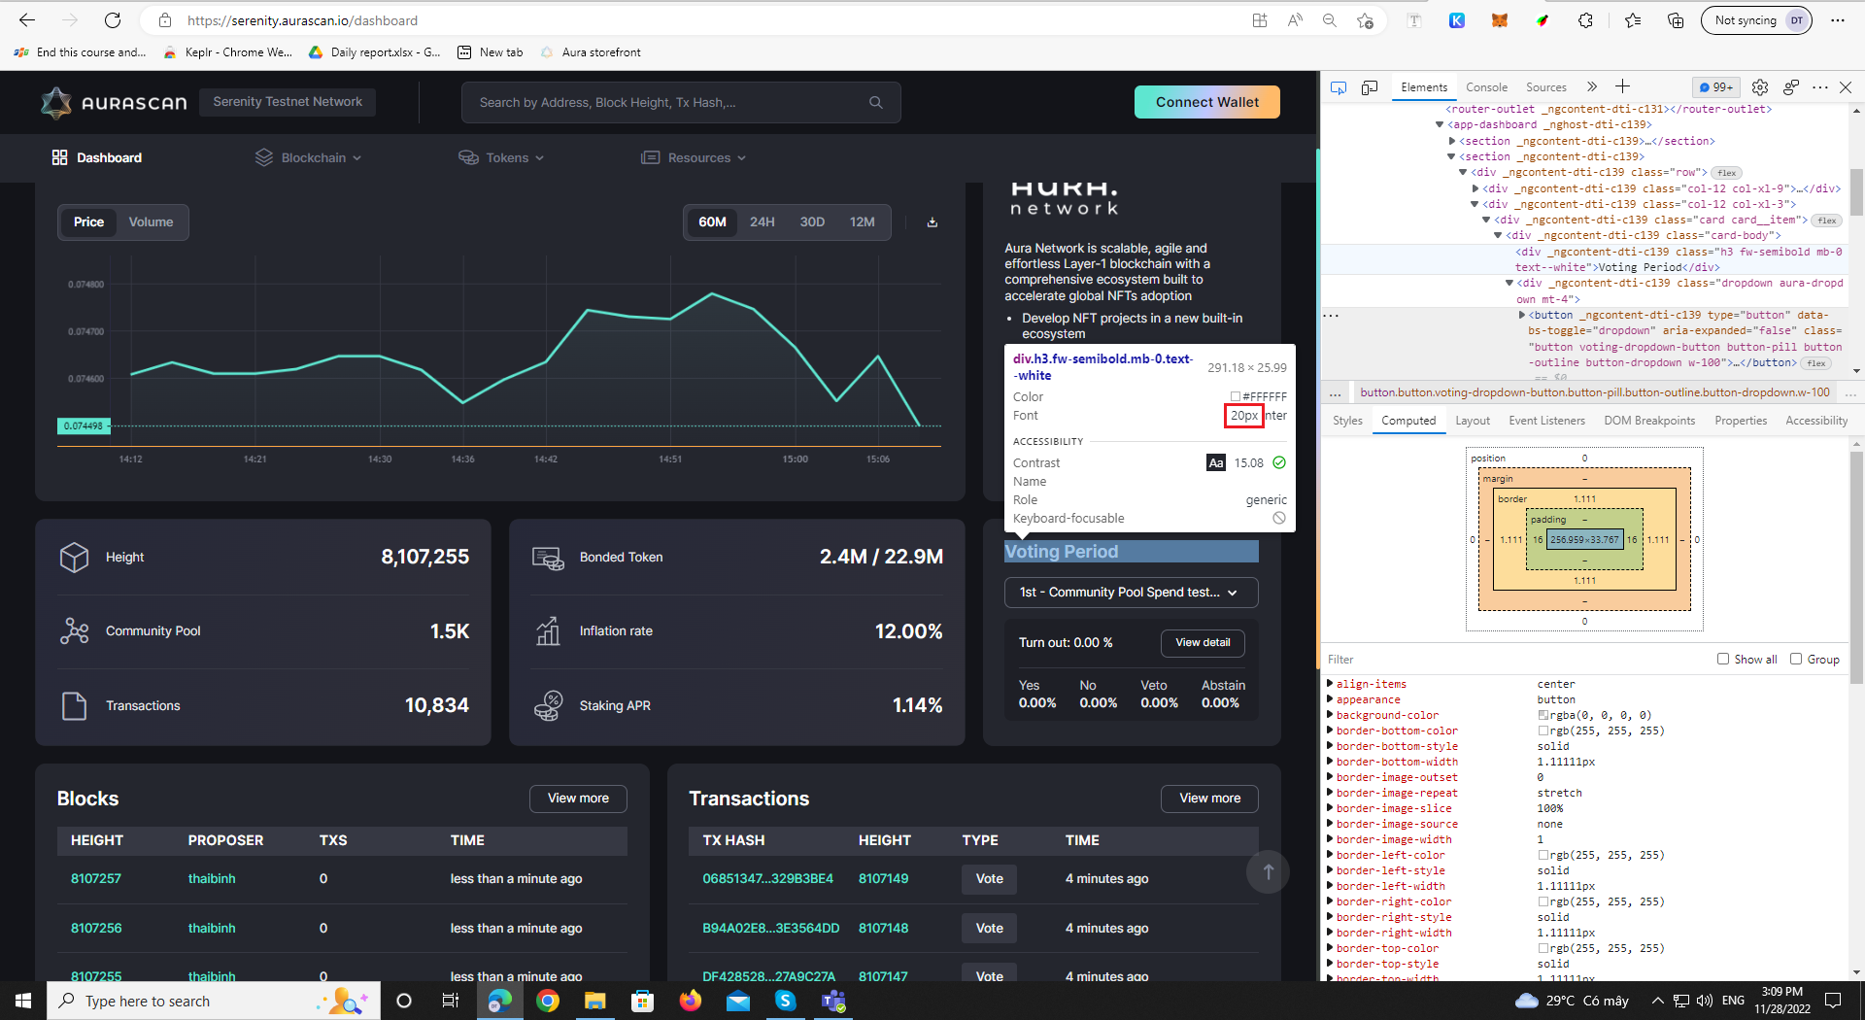Open the AuraScan logo home icon
Viewport: 1865px width, 1020px height.
(56, 102)
